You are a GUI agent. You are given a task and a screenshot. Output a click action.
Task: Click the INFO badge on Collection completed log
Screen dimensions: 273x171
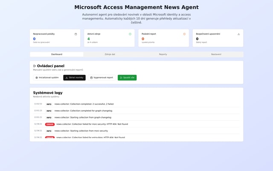coord(49,104)
